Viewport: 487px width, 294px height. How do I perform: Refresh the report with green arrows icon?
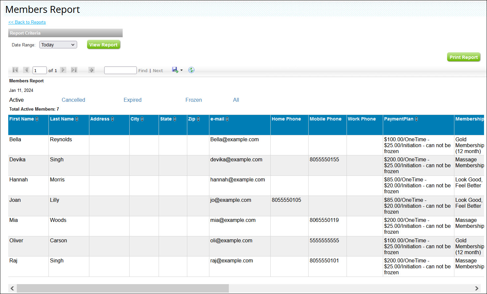(x=191, y=70)
